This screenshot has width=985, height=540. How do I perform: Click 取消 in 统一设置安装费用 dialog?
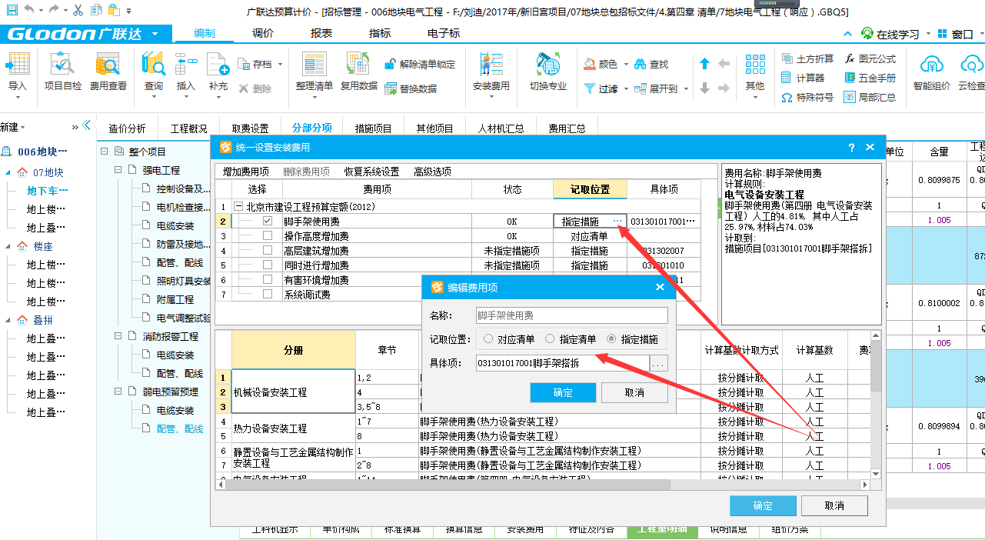pos(834,505)
